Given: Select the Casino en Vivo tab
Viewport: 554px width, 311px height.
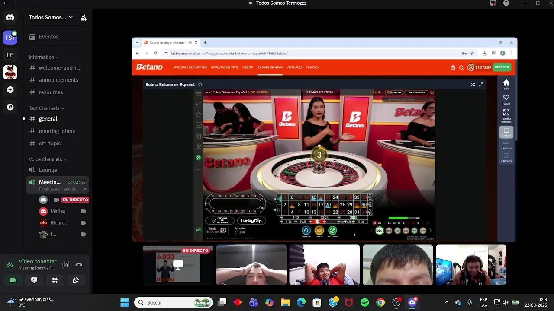Looking at the screenshot, I should [270, 67].
